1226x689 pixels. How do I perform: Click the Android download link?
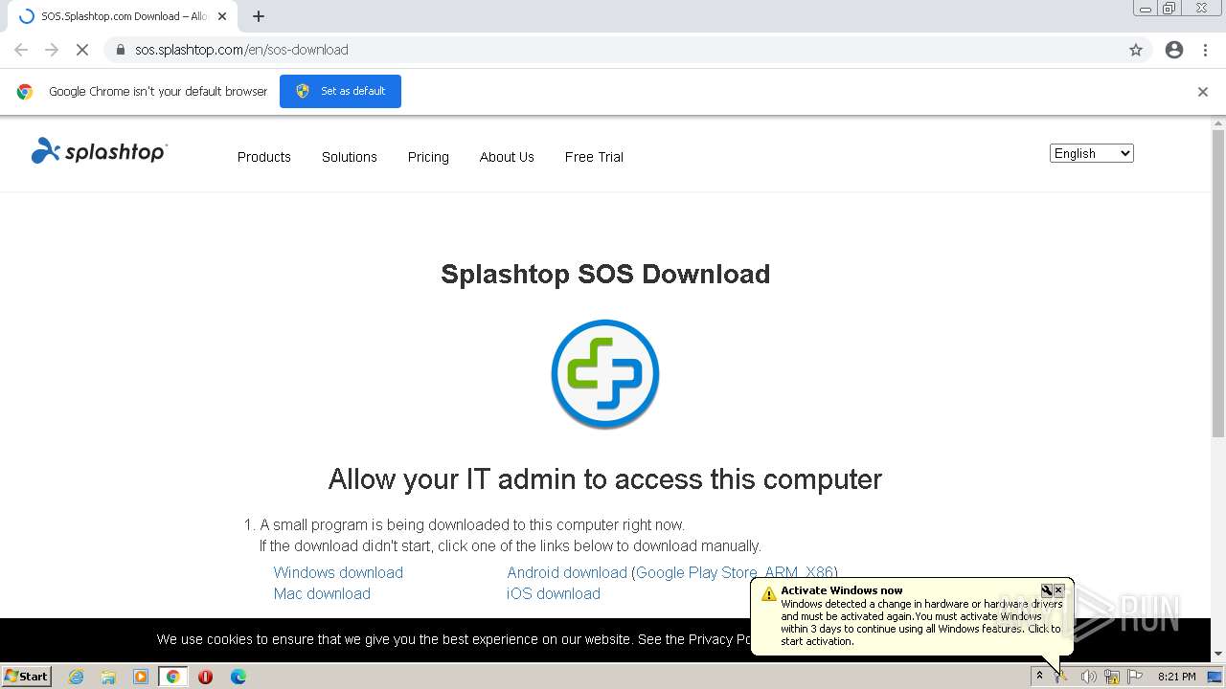[x=567, y=572]
